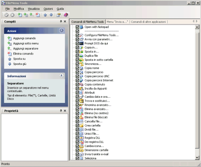Click the vertical scrollbar thumb

[x=197, y=91]
